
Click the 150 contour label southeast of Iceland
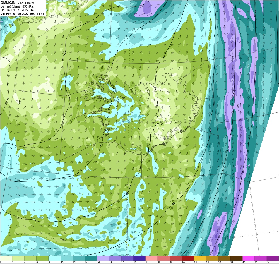point(243,171)
